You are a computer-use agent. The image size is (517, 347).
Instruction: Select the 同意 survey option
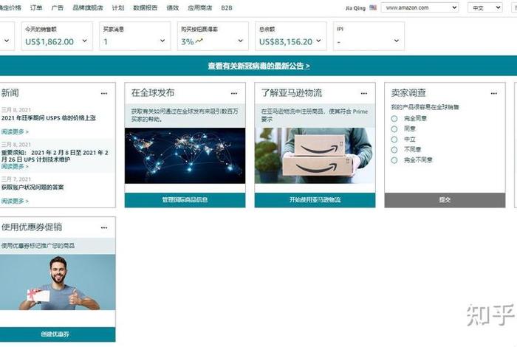(394, 129)
